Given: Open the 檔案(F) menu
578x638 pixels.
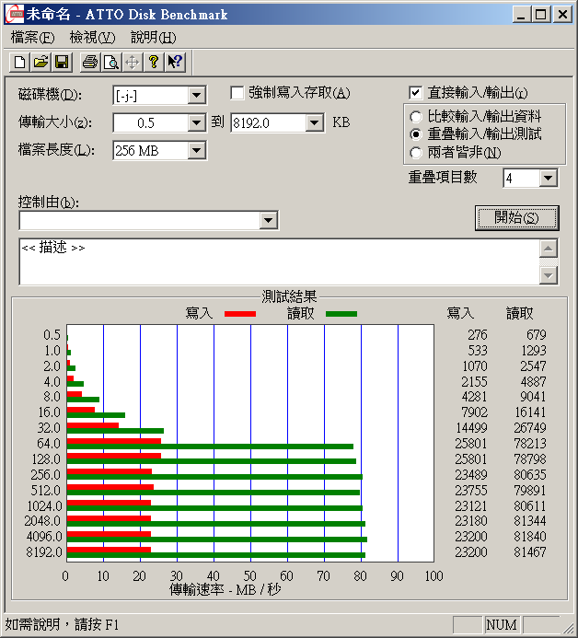Looking at the screenshot, I should tap(32, 38).
